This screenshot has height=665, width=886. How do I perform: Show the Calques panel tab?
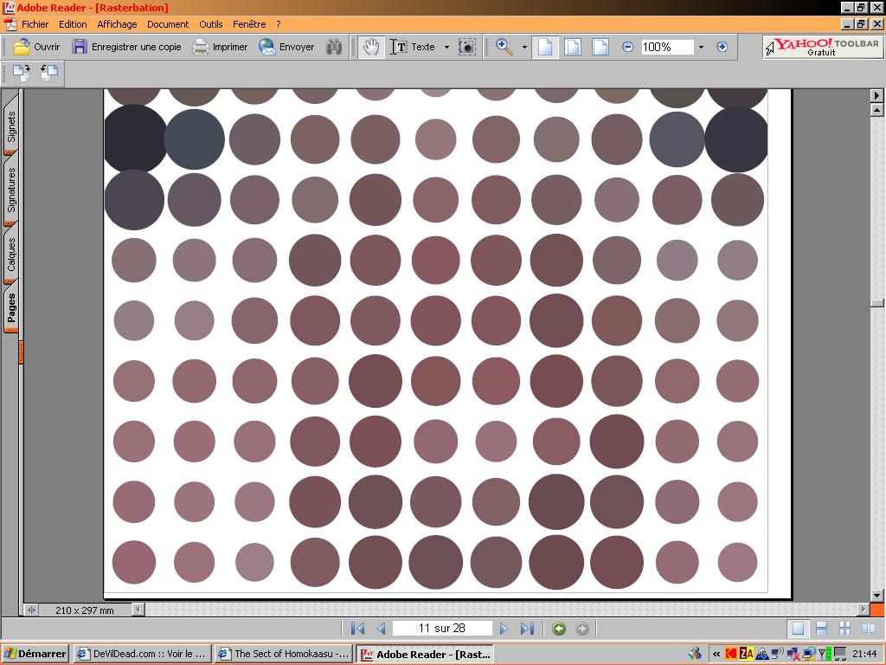click(x=11, y=255)
